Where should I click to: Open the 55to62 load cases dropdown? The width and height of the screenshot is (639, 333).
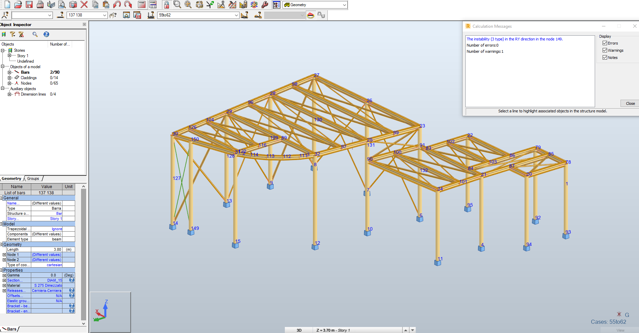[x=236, y=15]
